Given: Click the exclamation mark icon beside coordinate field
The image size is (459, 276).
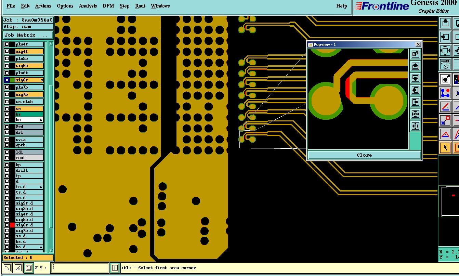Looking at the screenshot, I should pyautogui.click(x=115, y=268).
